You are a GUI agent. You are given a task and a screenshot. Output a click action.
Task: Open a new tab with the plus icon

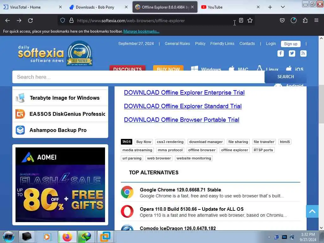(270, 7)
